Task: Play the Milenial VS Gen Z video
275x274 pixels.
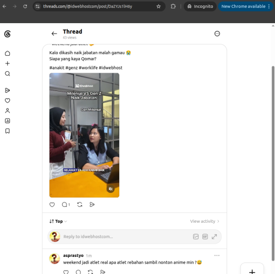Action: (x=84, y=135)
